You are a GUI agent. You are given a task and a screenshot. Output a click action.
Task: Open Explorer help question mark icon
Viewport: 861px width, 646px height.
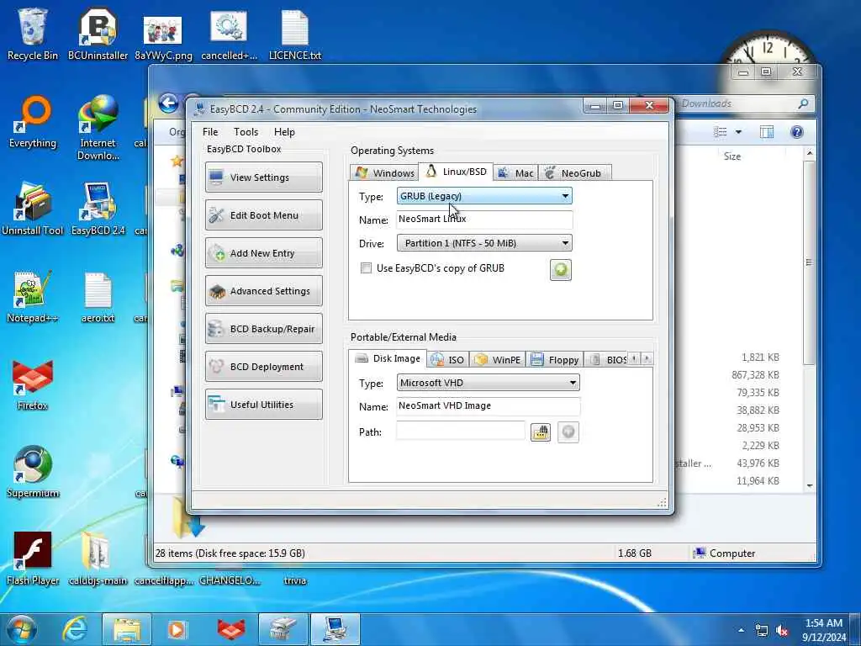coord(797,132)
